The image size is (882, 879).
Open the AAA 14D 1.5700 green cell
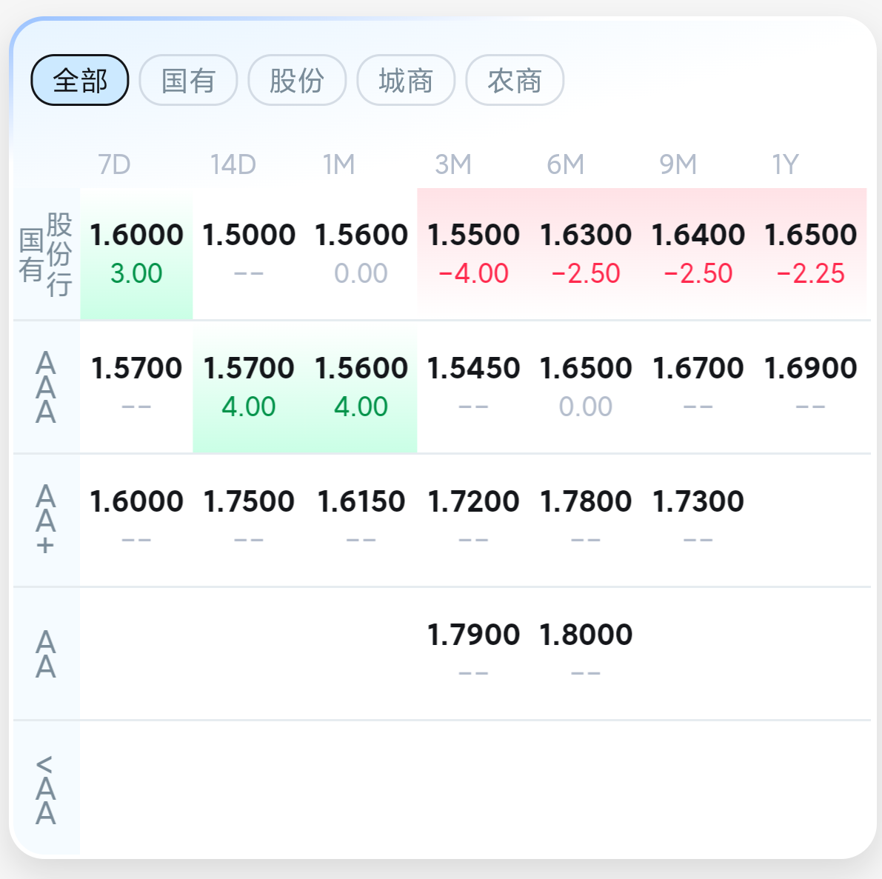point(249,387)
